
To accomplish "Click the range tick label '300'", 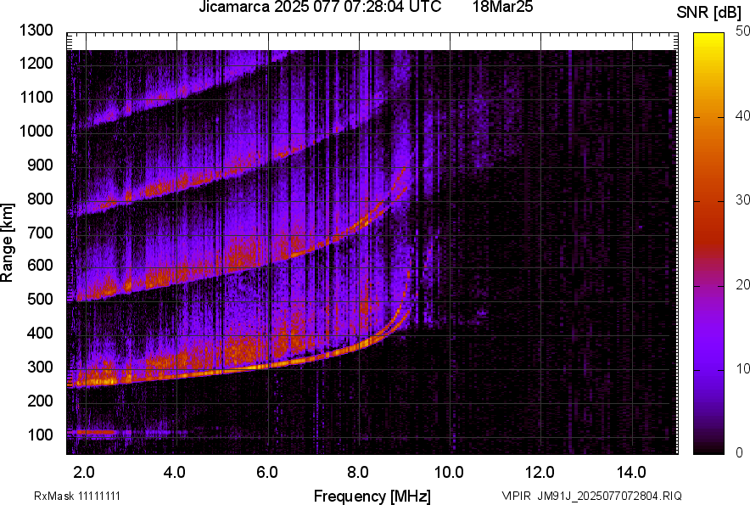I will (40, 367).
